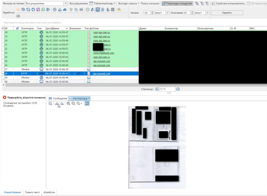Click the first funnel filter icon
Image resolution: width=267 pixels, height=196 pixels.
(197, 3)
